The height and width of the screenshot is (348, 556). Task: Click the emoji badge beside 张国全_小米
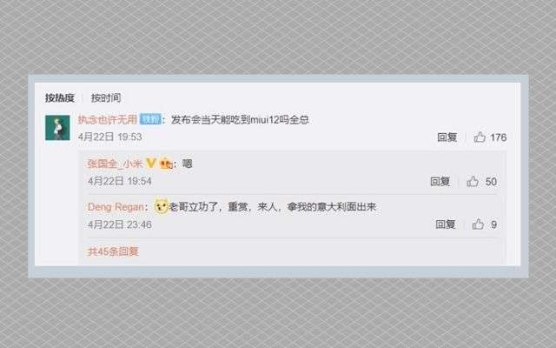click(166, 164)
